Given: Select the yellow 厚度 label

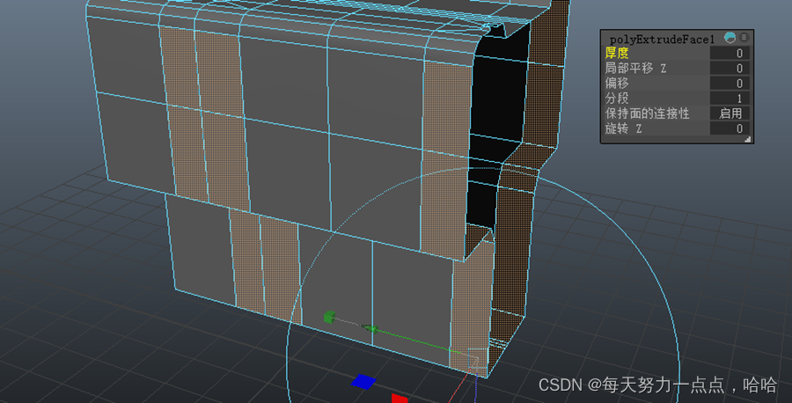Looking at the screenshot, I should click(617, 53).
